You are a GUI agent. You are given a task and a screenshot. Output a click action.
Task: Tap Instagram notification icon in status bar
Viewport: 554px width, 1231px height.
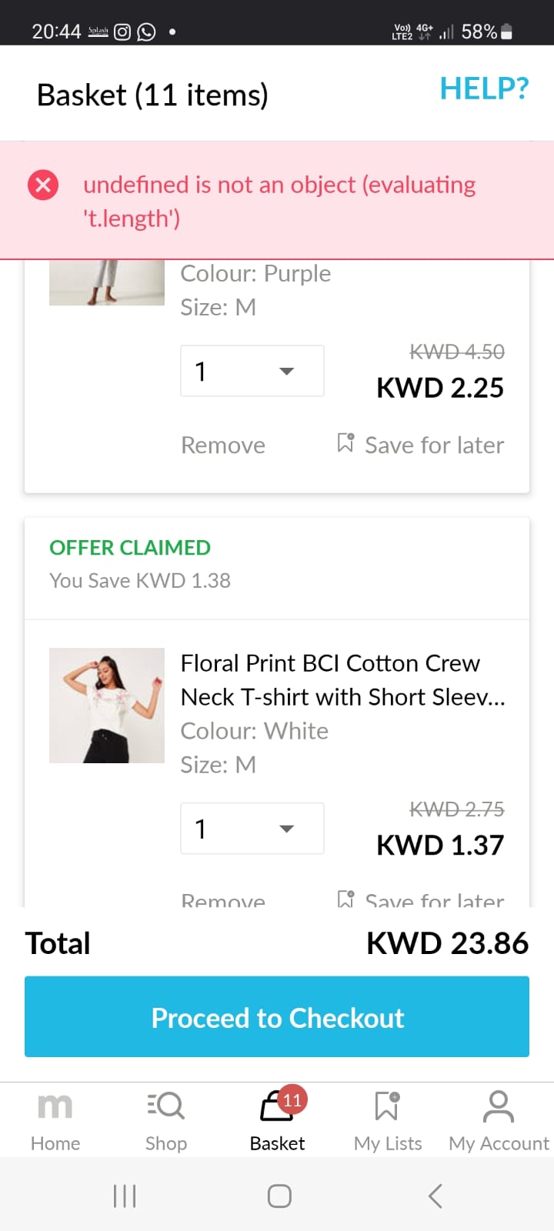click(x=122, y=32)
